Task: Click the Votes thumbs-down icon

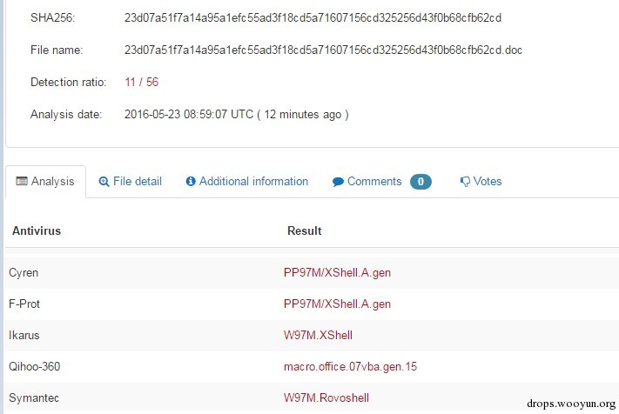Action: pos(465,182)
